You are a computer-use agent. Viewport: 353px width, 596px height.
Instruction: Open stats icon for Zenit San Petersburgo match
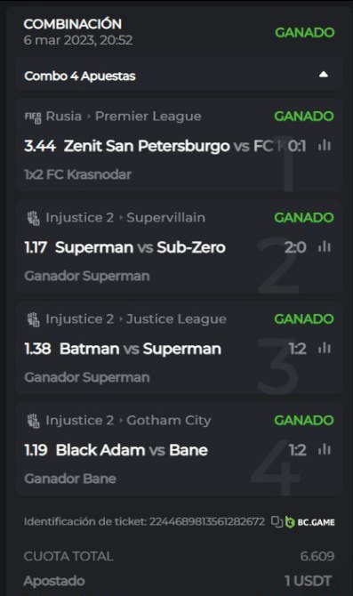pyautogui.click(x=325, y=145)
